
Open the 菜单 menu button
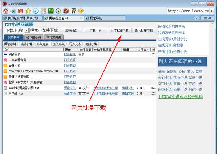tap(208, 18)
